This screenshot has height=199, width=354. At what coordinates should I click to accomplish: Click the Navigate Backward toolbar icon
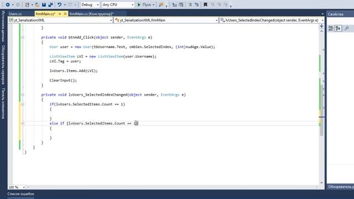(7, 4)
